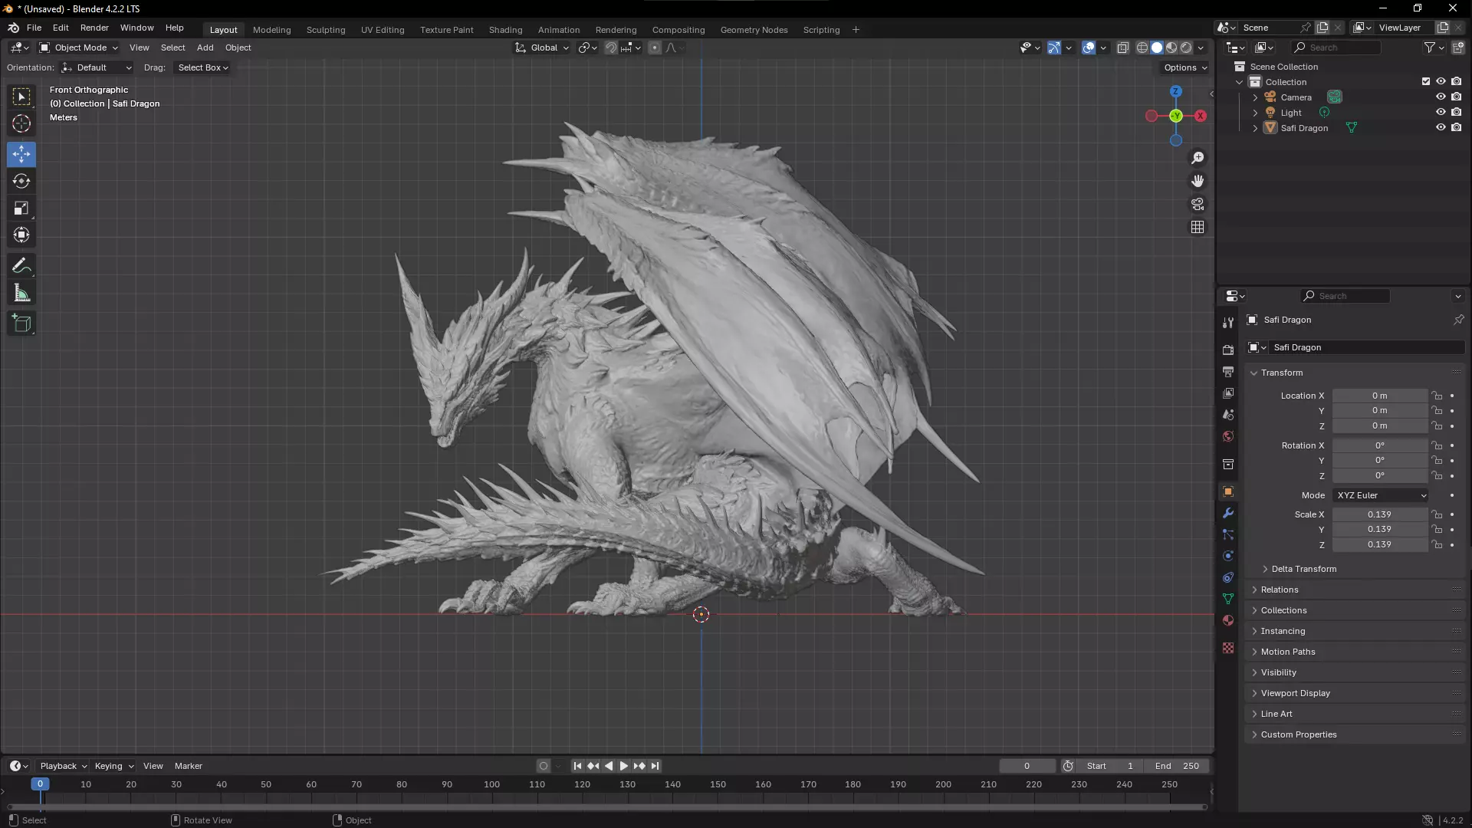Open the Scene properties tab

click(x=1228, y=415)
